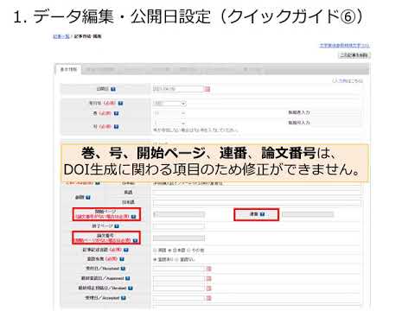This screenshot has height=311, width=415.
Task: Click help icon next to 発行年 label
Action: [120, 103]
